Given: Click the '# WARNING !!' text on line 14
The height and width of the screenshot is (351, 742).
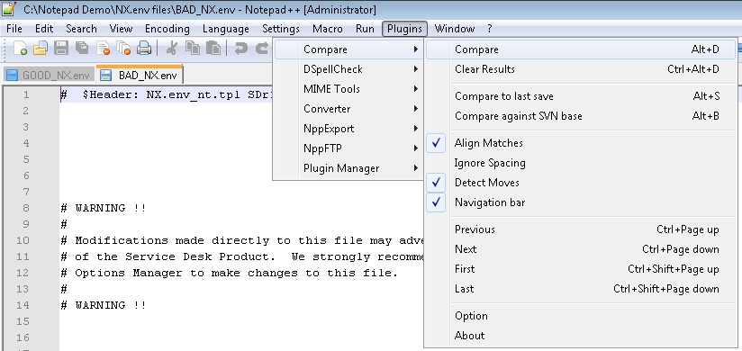Looking at the screenshot, I should point(104,305).
